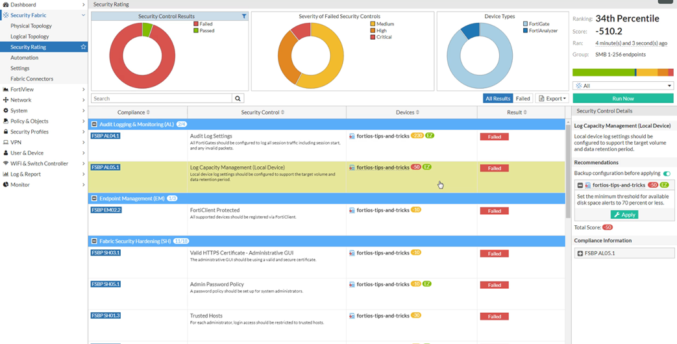The width and height of the screenshot is (677, 344).
Task: Click the Medium yellow legend swatch
Action: [x=373, y=24]
